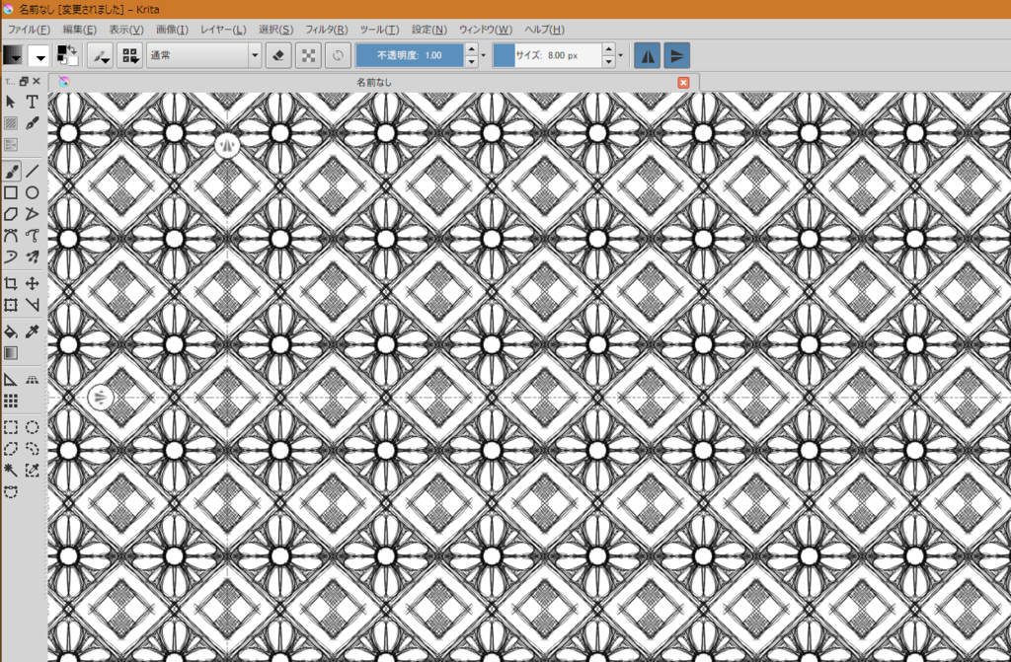1011x662 pixels.
Task: Open the brush preset chooser
Action: [131, 55]
